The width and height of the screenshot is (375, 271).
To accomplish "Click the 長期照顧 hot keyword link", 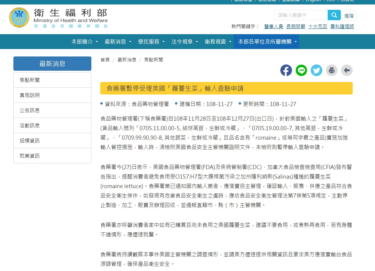I will (296, 26).
